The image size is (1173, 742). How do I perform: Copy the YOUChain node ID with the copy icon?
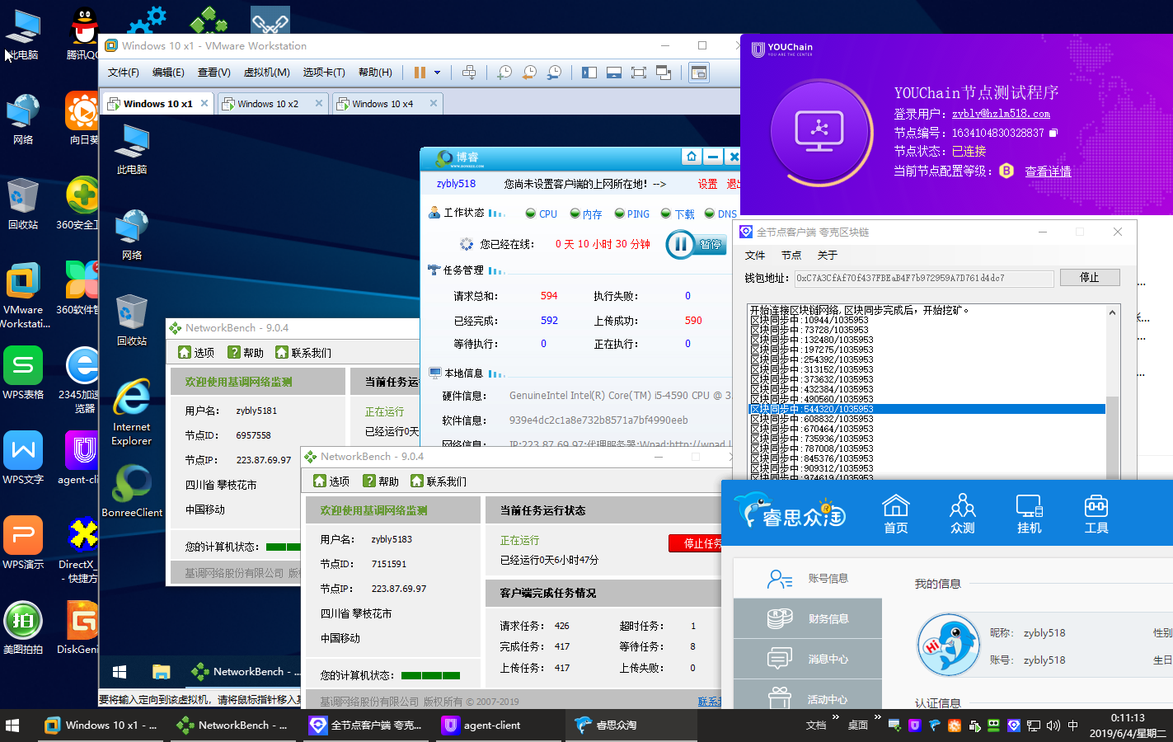tap(1053, 133)
